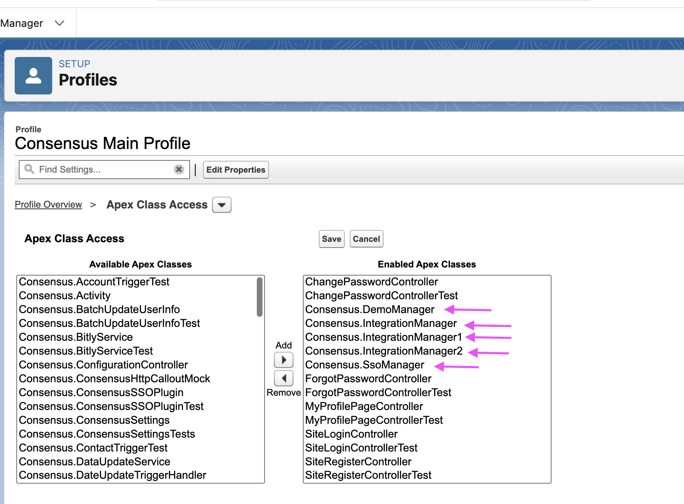Switch to the Profile Overview page

tap(48, 204)
